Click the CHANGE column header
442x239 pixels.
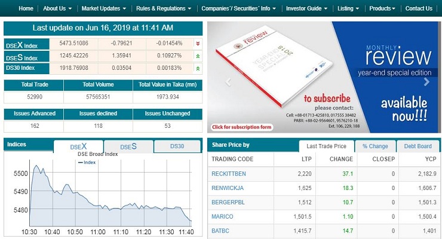341,160
